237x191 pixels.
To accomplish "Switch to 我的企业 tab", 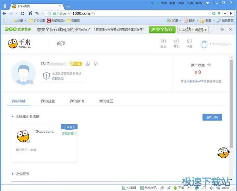I will [48, 101].
